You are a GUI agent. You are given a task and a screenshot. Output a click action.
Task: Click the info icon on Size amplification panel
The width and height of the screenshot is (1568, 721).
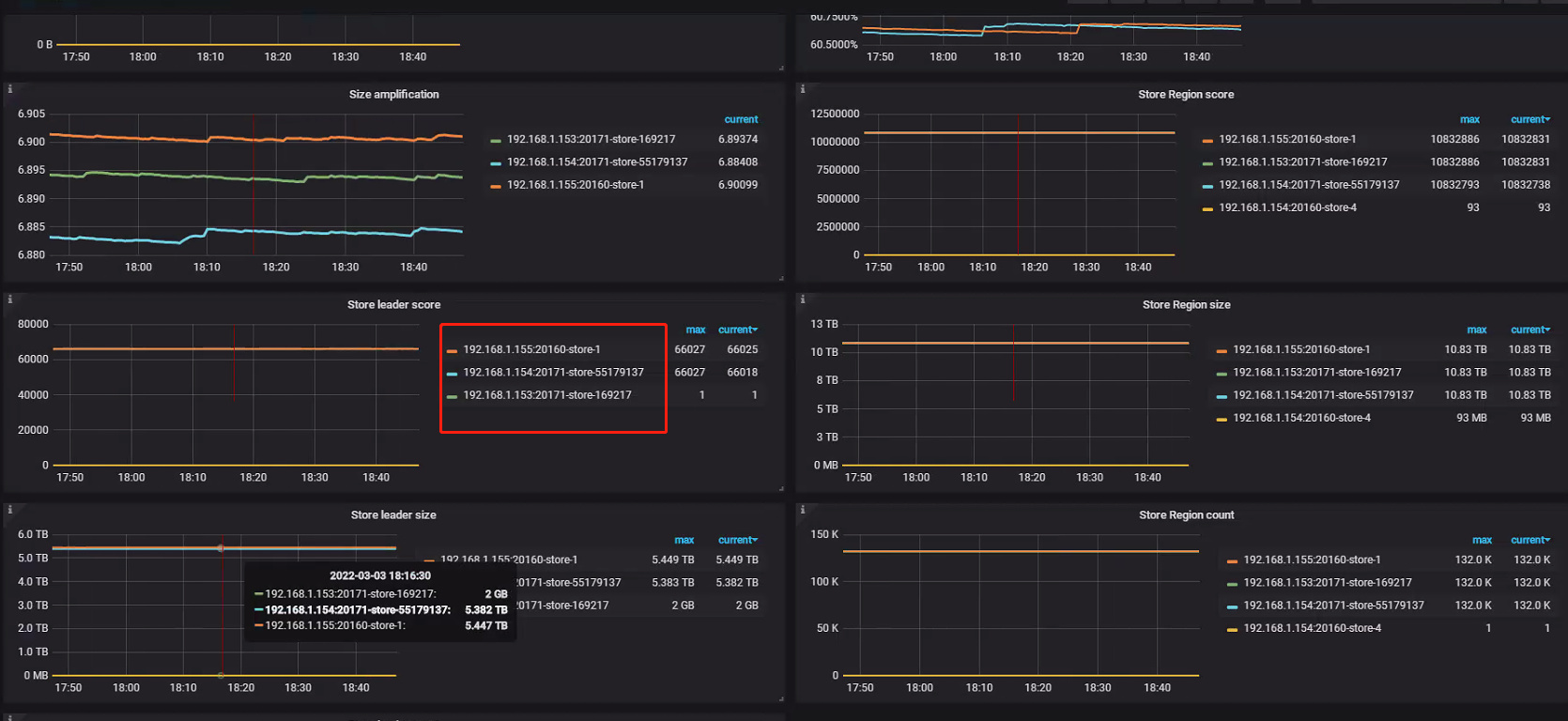coord(10,89)
